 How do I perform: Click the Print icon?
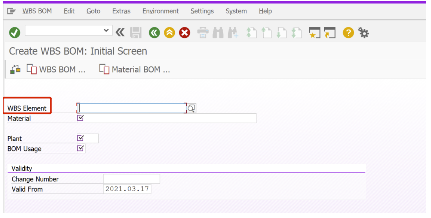(203, 32)
